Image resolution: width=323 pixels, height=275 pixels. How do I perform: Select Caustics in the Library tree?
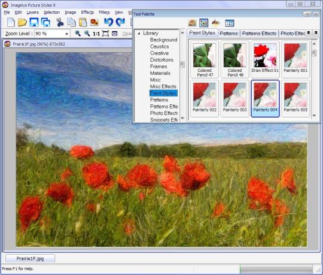[160, 46]
